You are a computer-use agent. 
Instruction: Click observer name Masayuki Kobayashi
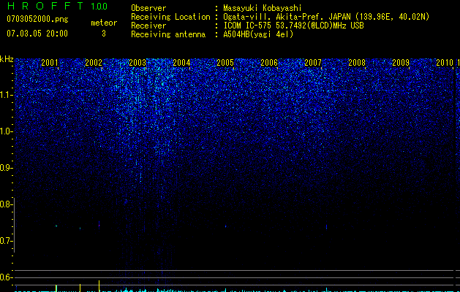263,8
